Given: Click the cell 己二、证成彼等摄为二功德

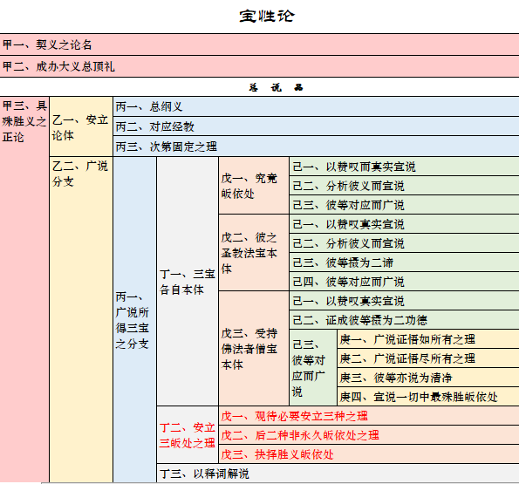Looking at the screenshot, I should click(404, 320).
